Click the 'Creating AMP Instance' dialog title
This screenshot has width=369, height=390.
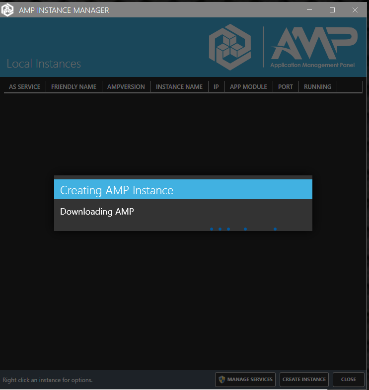tap(117, 190)
